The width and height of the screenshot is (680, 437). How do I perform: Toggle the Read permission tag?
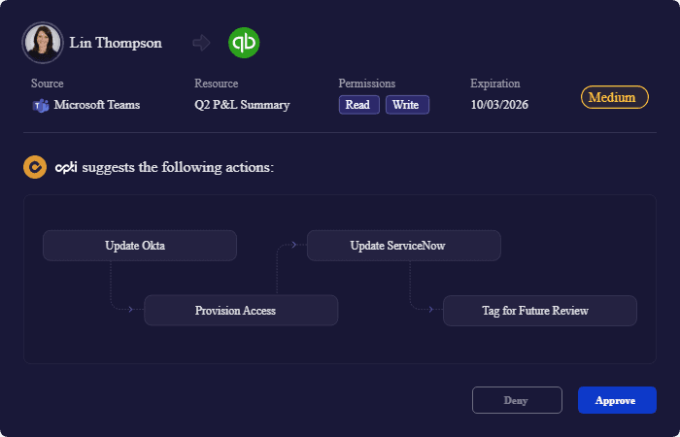359,105
